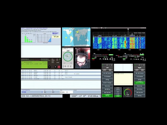Click amplifier OPR/STB round button
The width and height of the screenshot is (167, 125).
(x=55, y=67)
